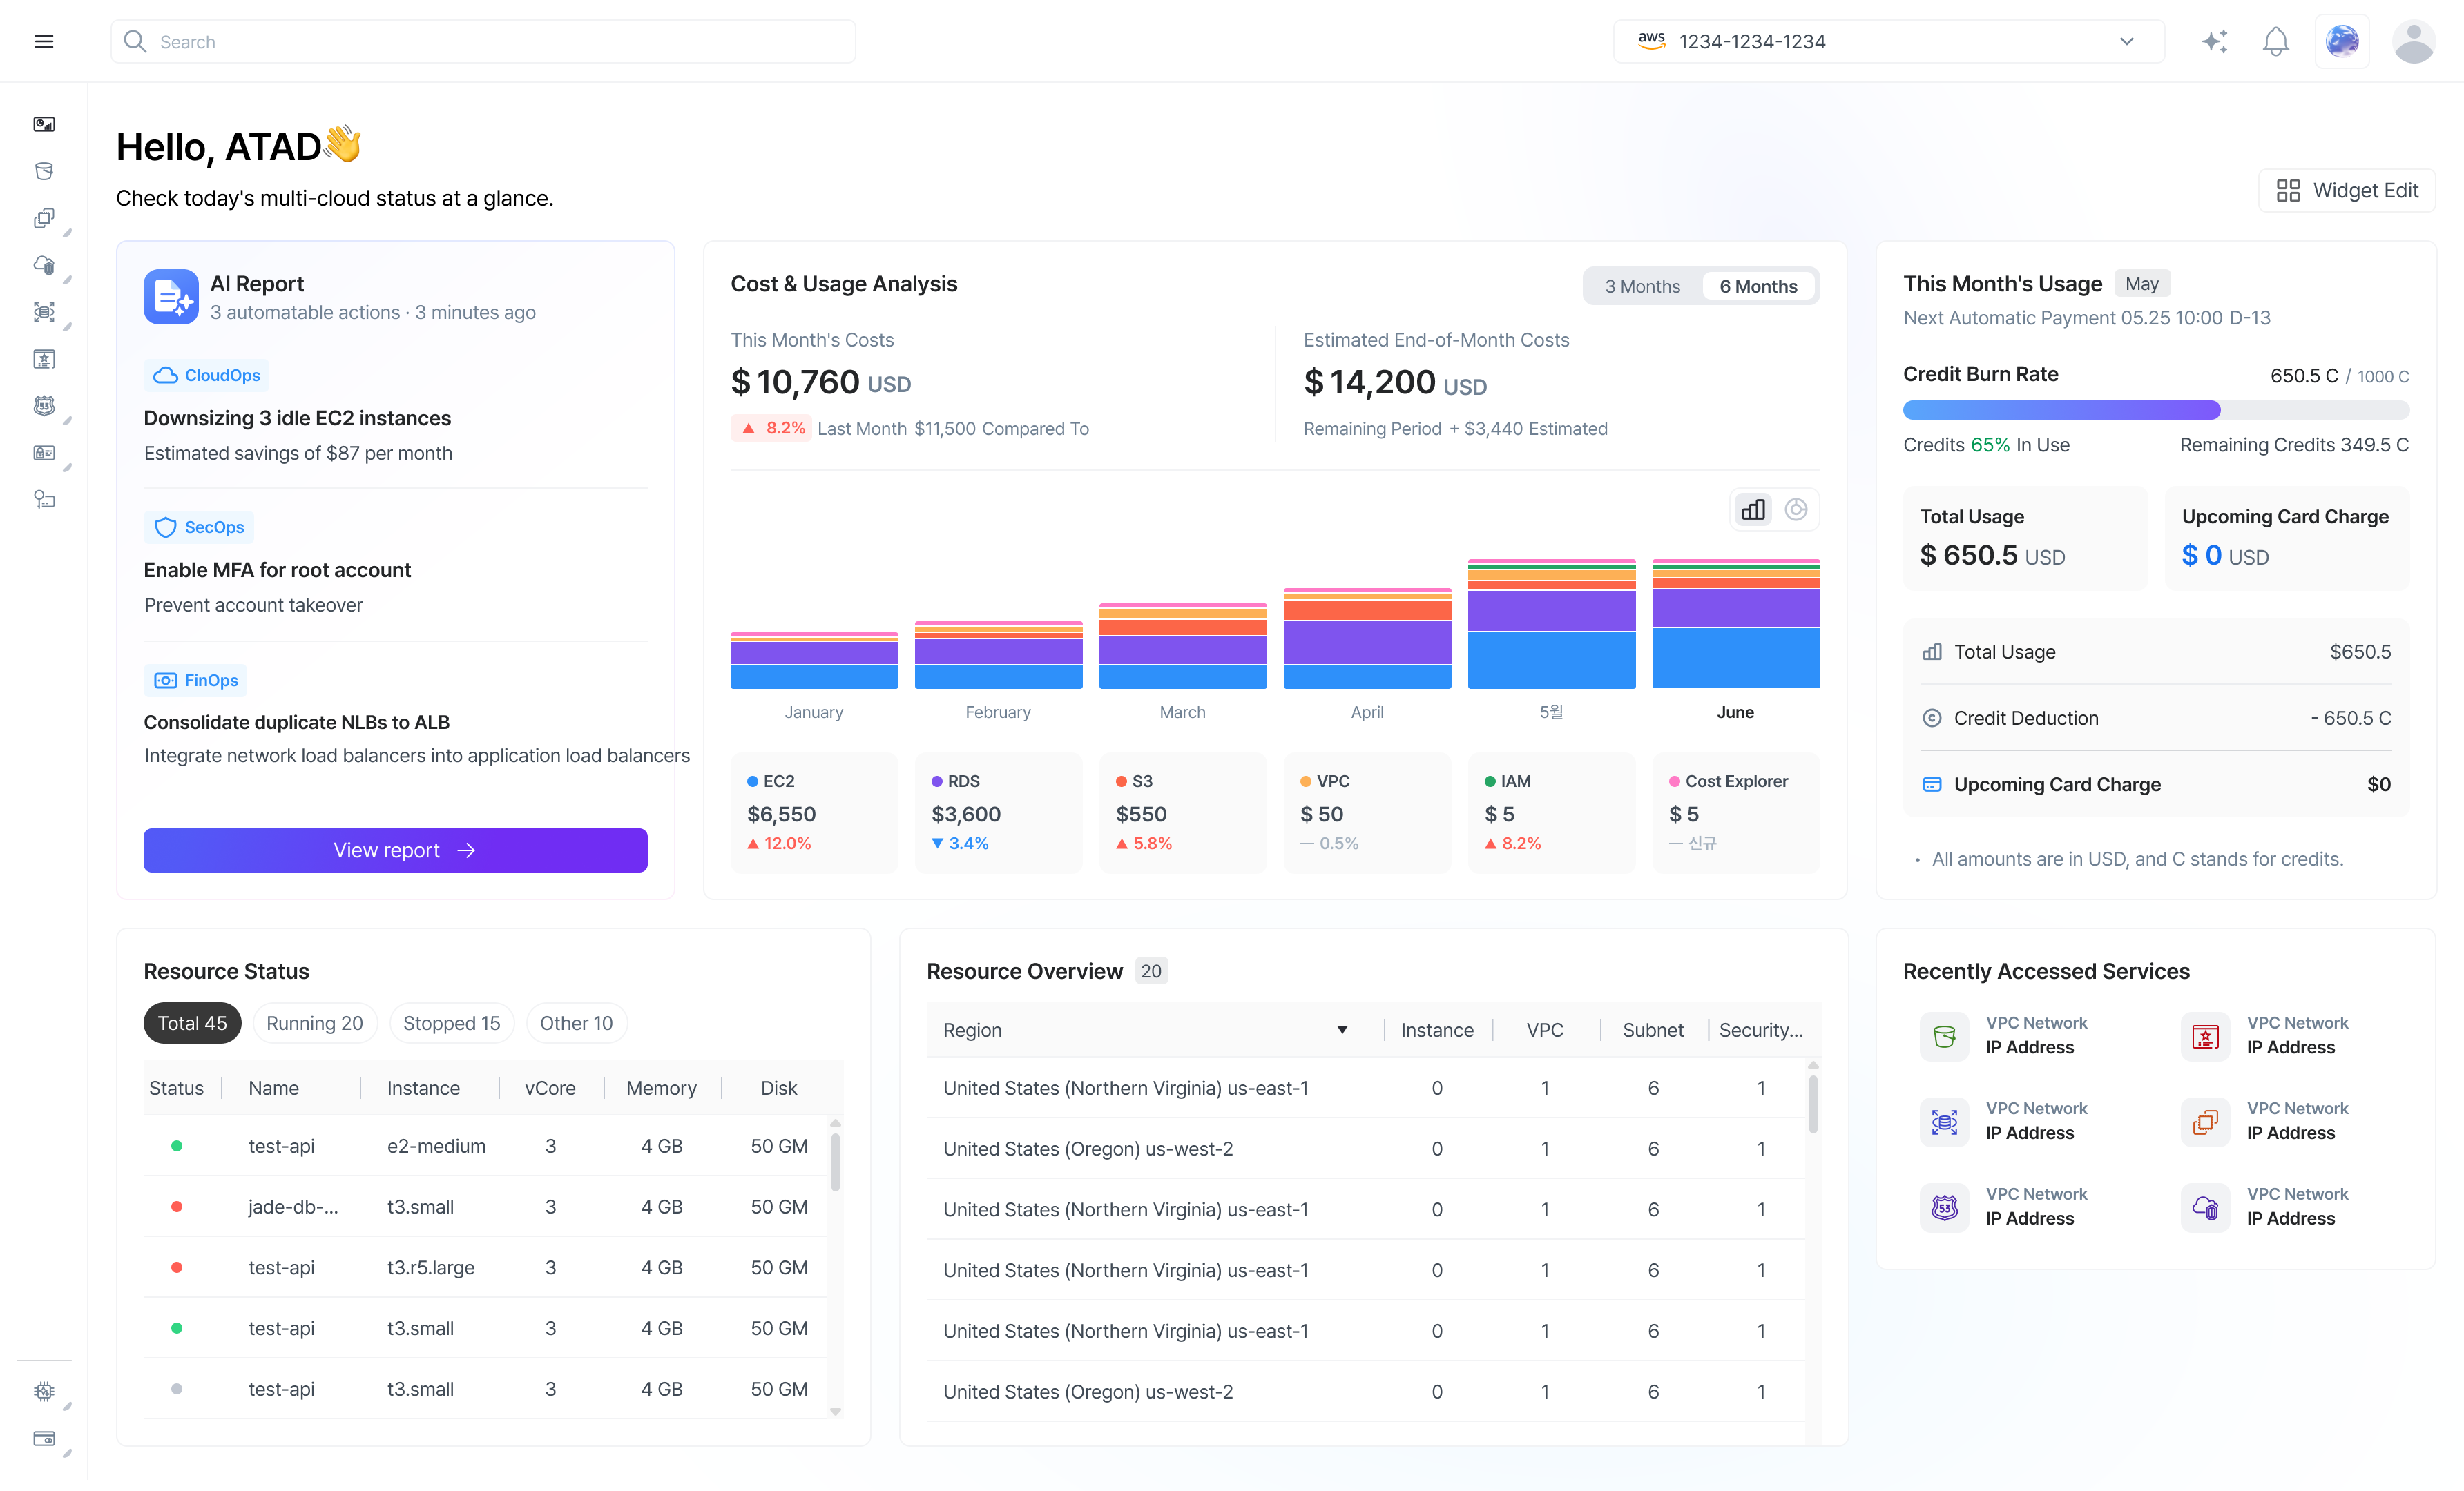
Task: Click the copy squares sidebar icon
Action: coord(44,218)
